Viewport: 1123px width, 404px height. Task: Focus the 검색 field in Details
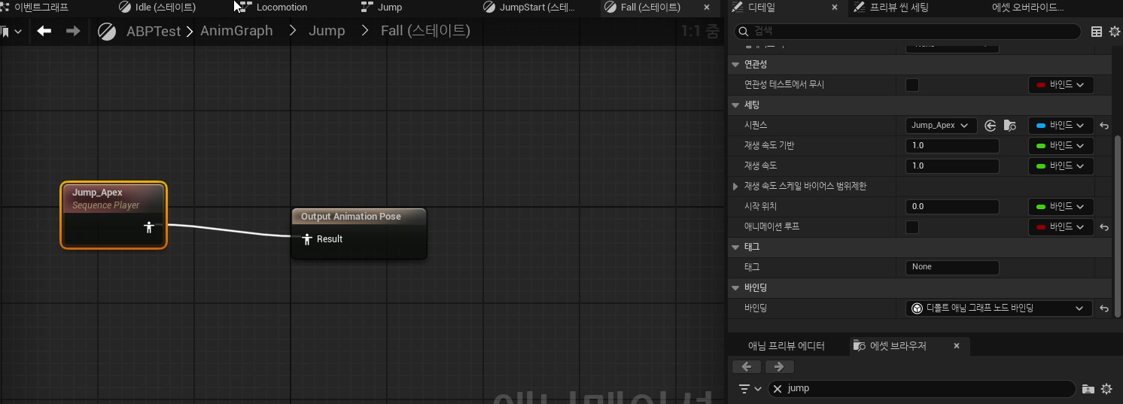pos(907,31)
